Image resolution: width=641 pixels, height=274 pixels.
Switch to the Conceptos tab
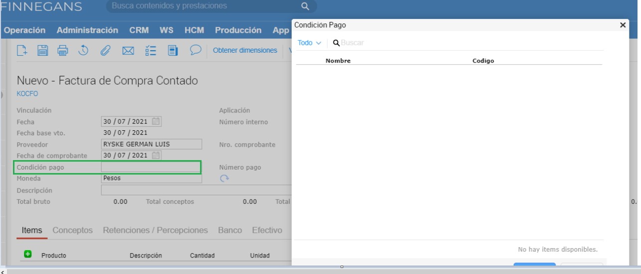tap(72, 230)
